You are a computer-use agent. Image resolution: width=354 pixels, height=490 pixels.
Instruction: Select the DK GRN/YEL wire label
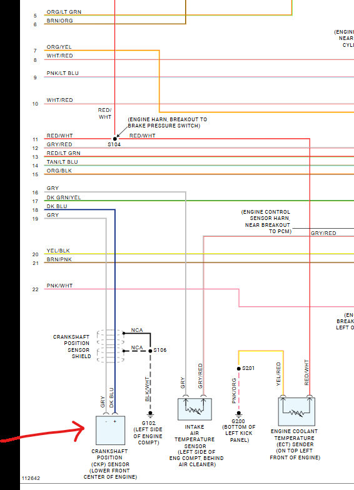click(x=64, y=197)
